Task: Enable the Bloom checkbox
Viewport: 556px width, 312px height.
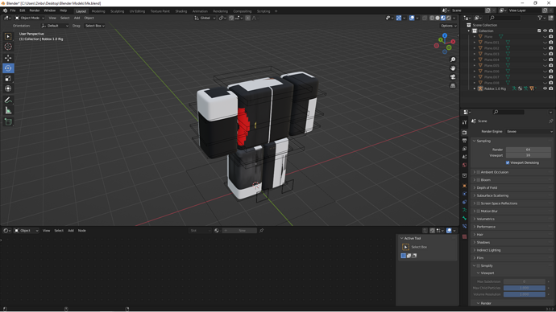Action: point(479,180)
